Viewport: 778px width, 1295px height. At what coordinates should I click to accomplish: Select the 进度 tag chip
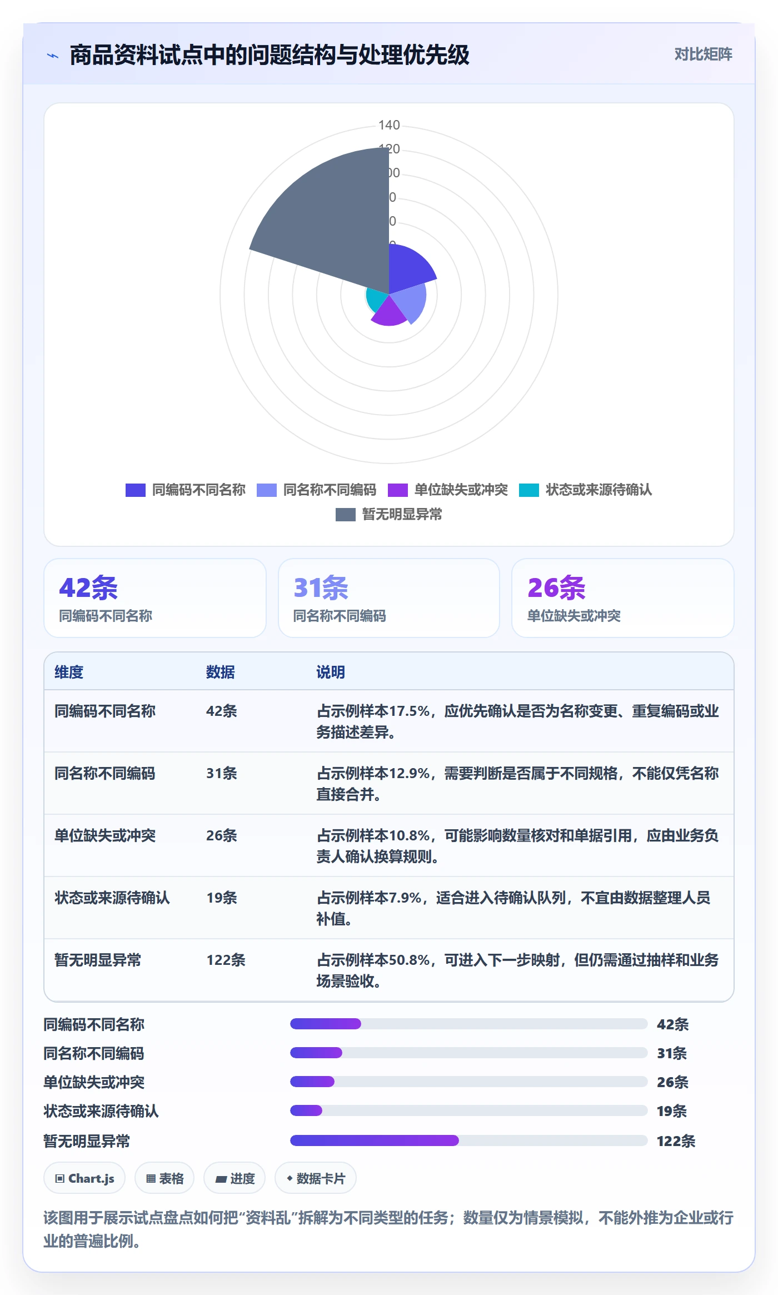(235, 1178)
